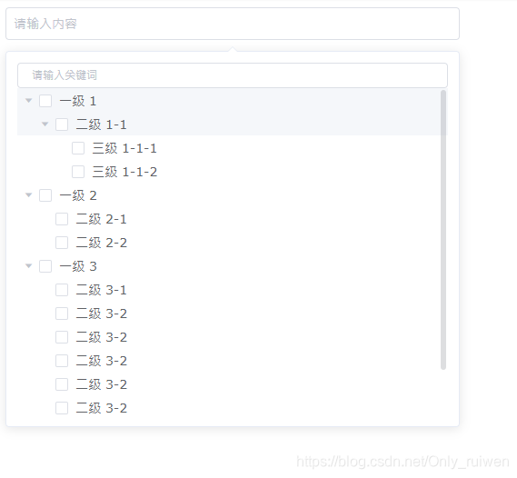This screenshot has width=517, height=478.
Task: Choose the 二级 2-2 label
Action: pos(102,243)
